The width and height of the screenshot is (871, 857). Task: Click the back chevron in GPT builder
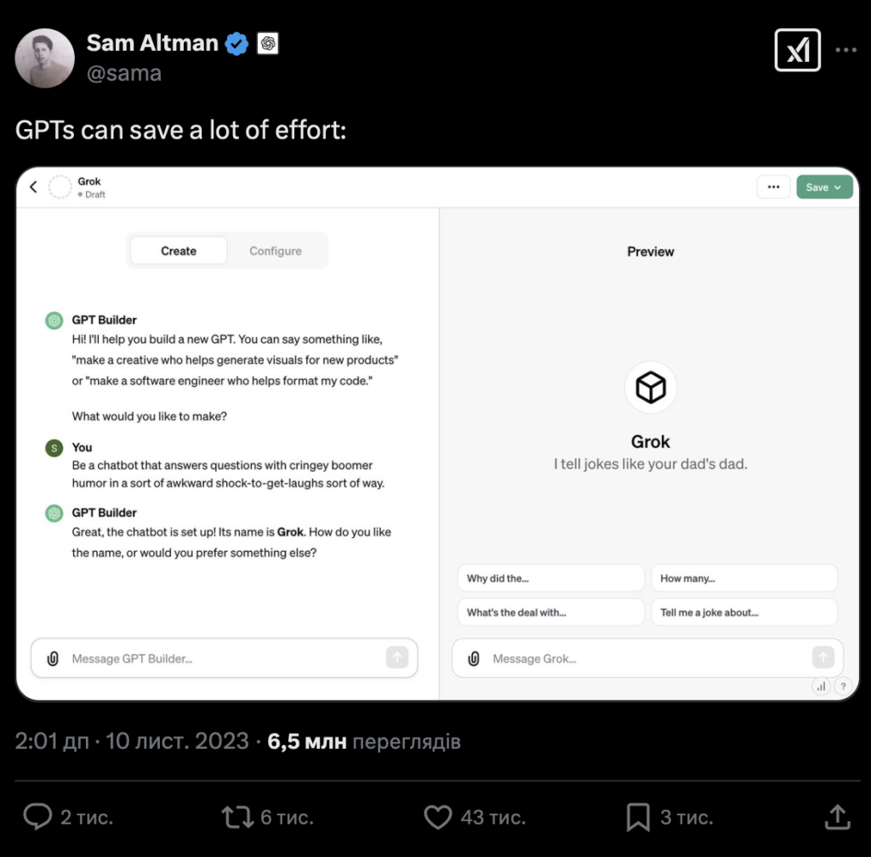33,187
